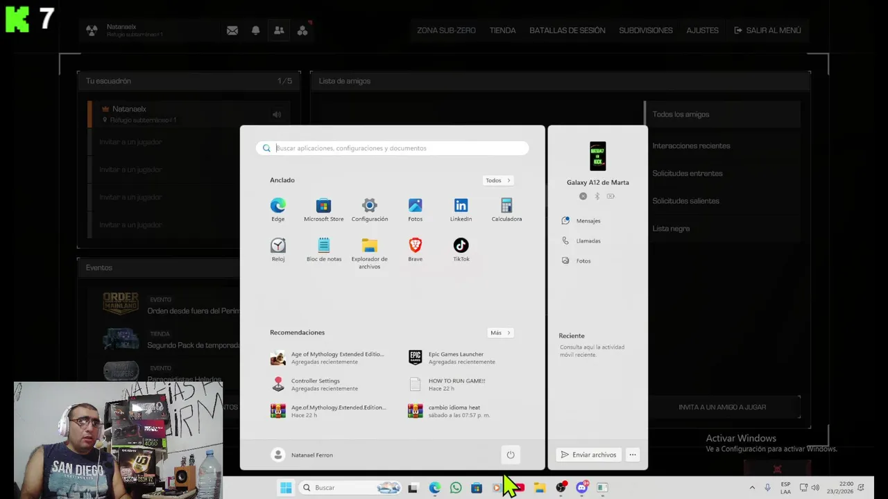The height and width of the screenshot is (499, 888).
Task: Open cambio idioma heat archive
Action: point(450,411)
